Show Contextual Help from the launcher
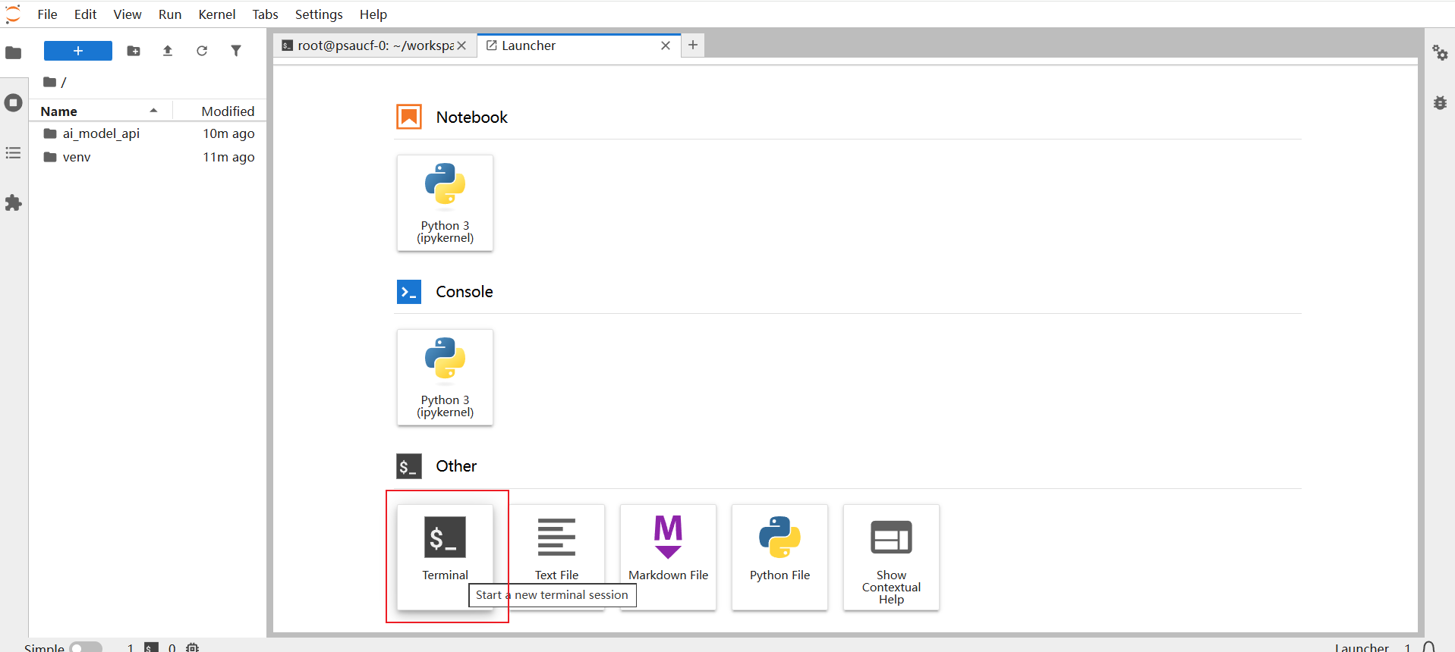 click(891, 557)
